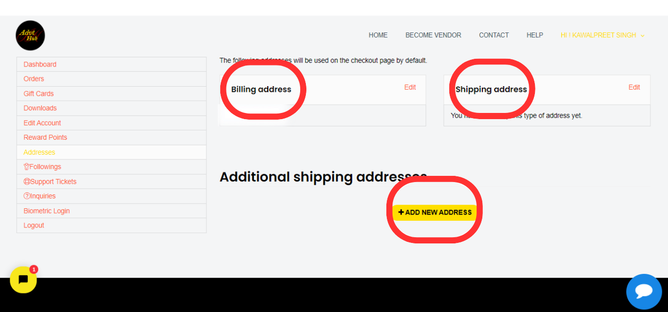The height and width of the screenshot is (312, 668).
Task: Click the Advt Hub logo
Action: [30, 36]
